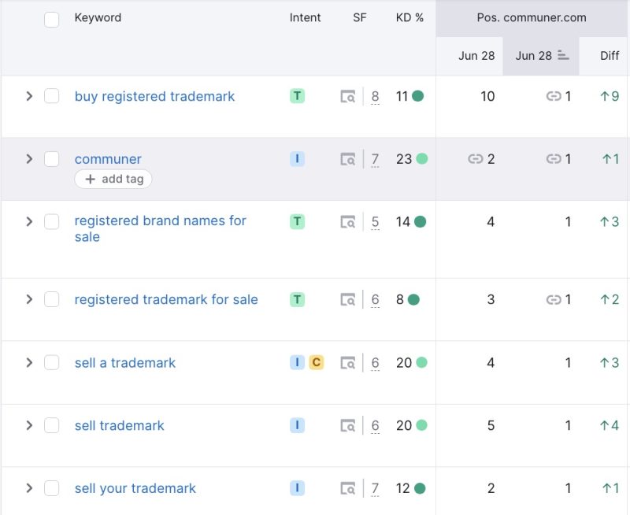Click link icon beside position 1 for buy registered trademark

554,96
